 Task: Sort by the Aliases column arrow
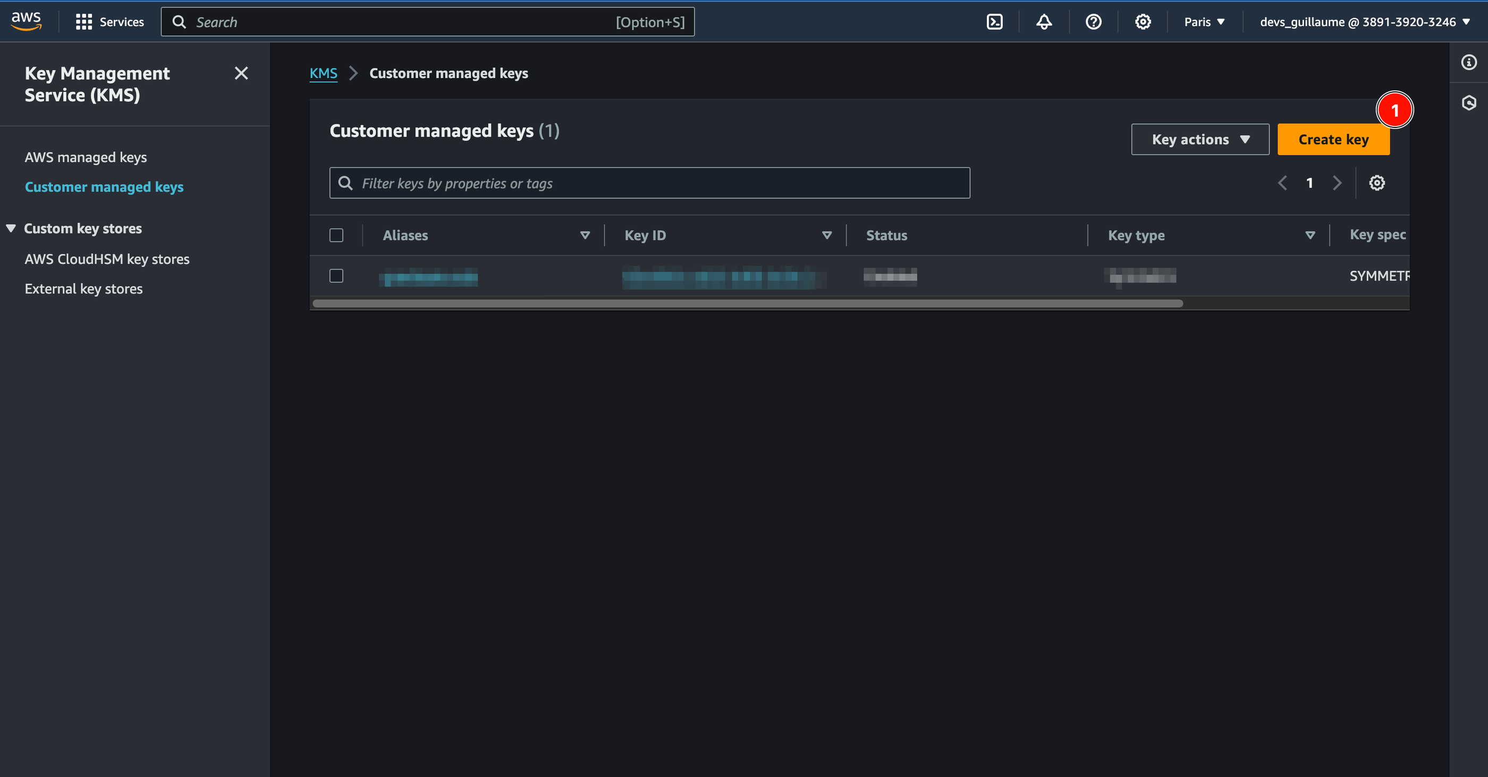(585, 235)
